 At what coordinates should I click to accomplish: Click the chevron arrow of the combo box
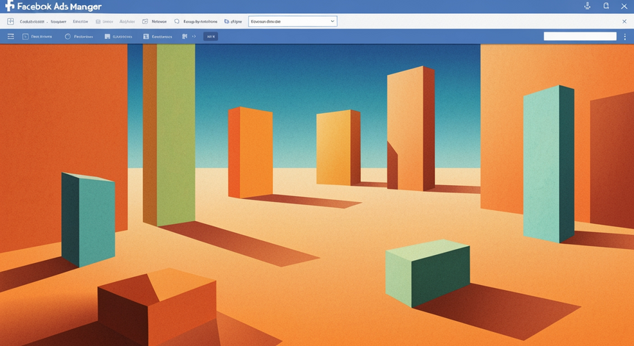click(x=332, y=21)
